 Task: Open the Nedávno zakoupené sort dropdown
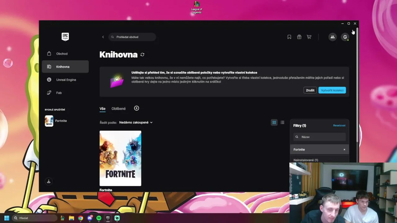(136, 122)
